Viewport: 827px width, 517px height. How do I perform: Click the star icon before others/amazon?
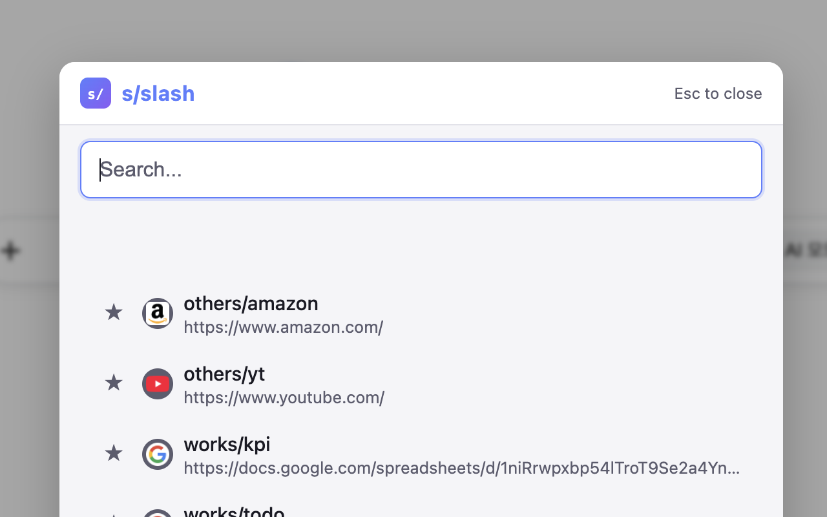114,312
